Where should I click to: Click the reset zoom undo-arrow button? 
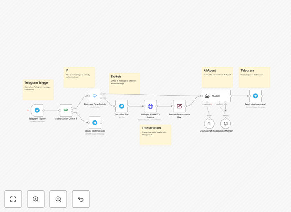[81, 199]
